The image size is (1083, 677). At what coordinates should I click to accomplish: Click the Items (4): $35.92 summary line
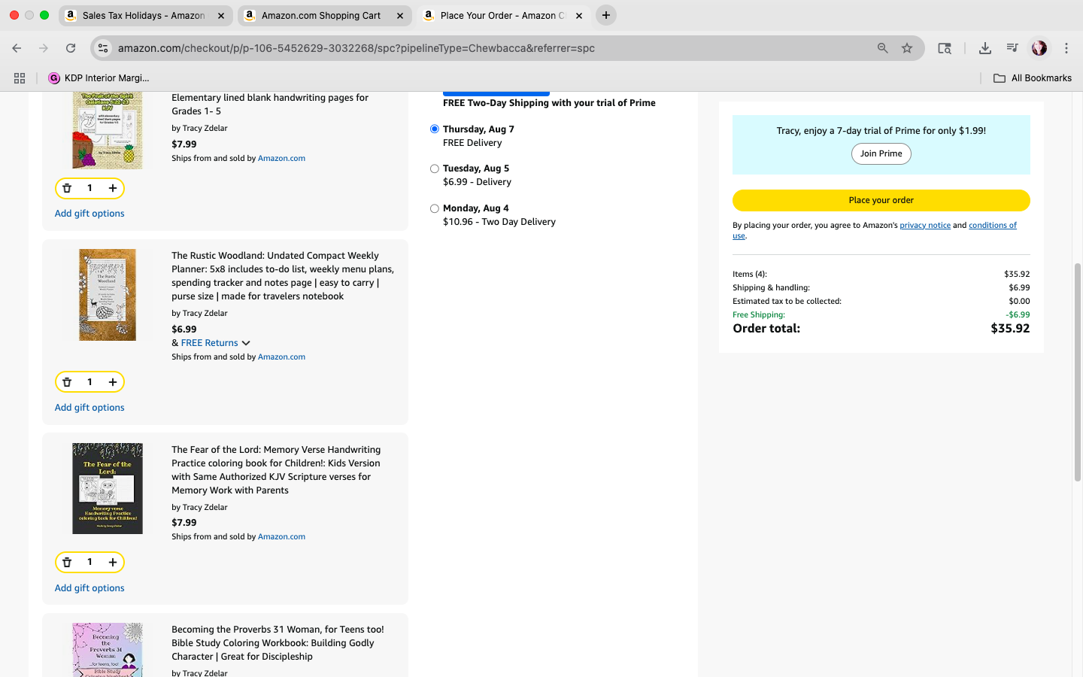(881, 274)
